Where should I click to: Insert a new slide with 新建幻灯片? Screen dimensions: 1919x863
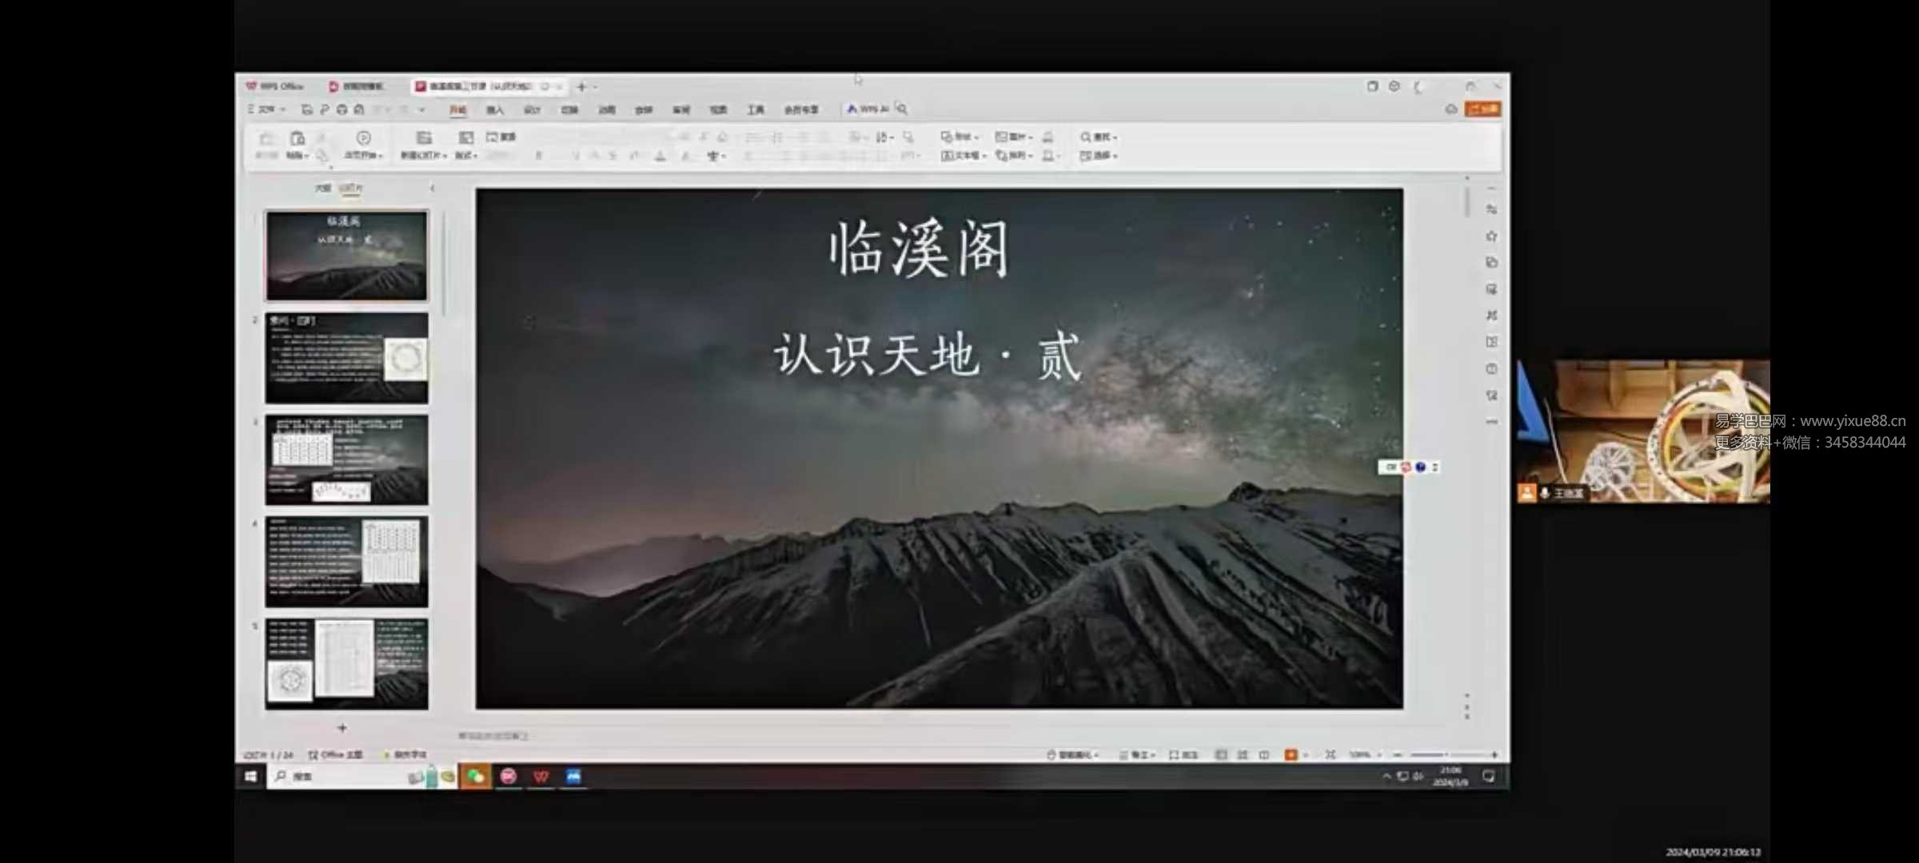424,145
